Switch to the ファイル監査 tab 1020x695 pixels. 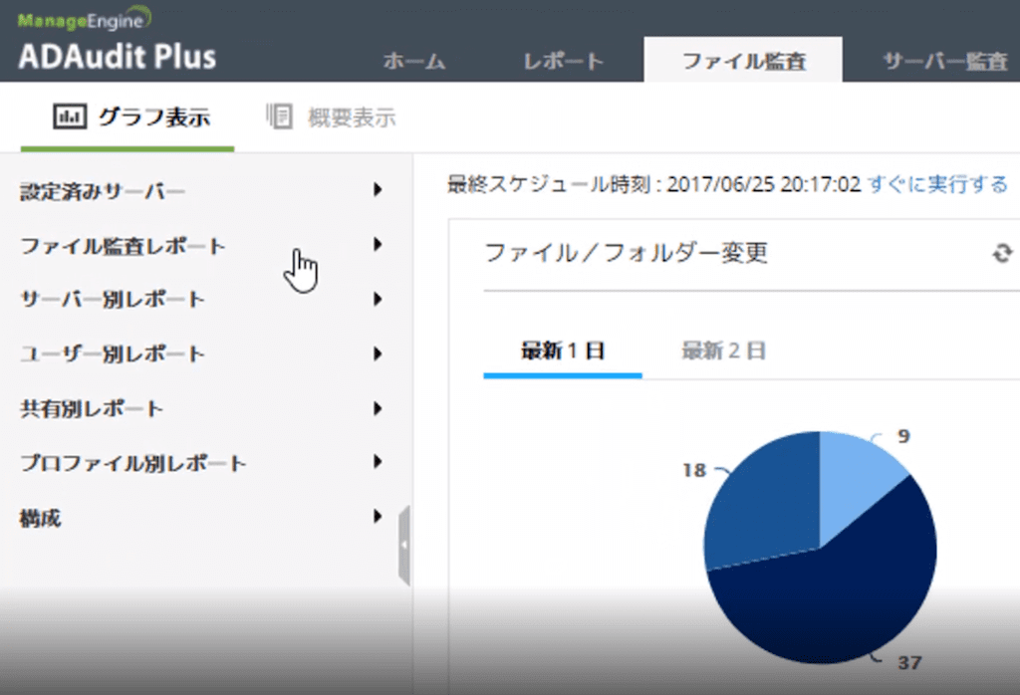pyautogui.click(x=742, y=58)
